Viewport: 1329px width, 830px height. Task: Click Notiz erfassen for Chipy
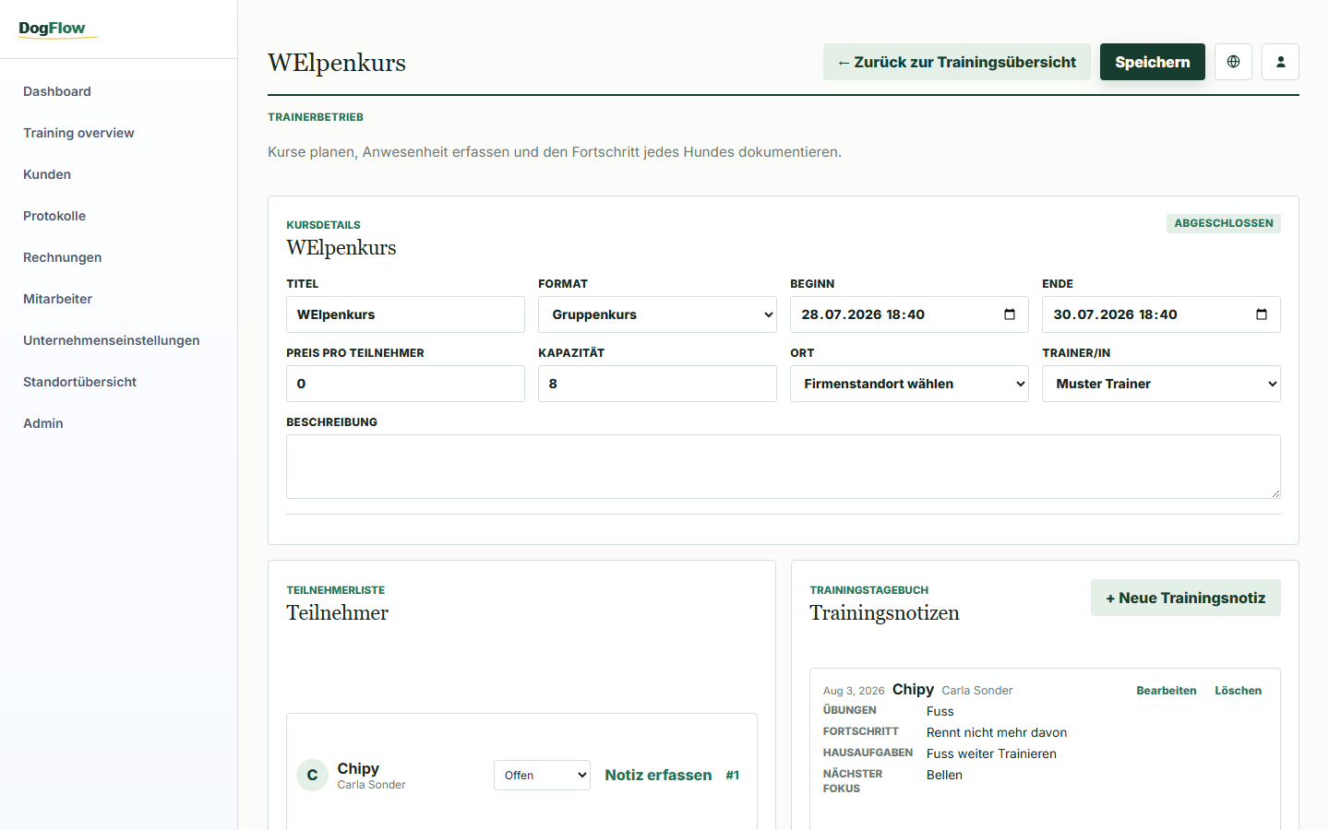(x=658, y=776)
